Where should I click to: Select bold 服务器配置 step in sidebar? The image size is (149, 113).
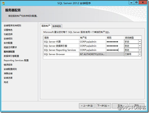[9, 52]
